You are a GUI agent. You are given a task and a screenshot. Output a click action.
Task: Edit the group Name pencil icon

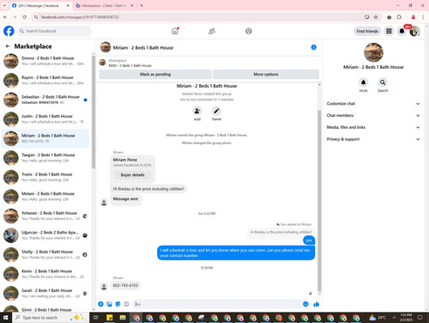tap(216, 111)
